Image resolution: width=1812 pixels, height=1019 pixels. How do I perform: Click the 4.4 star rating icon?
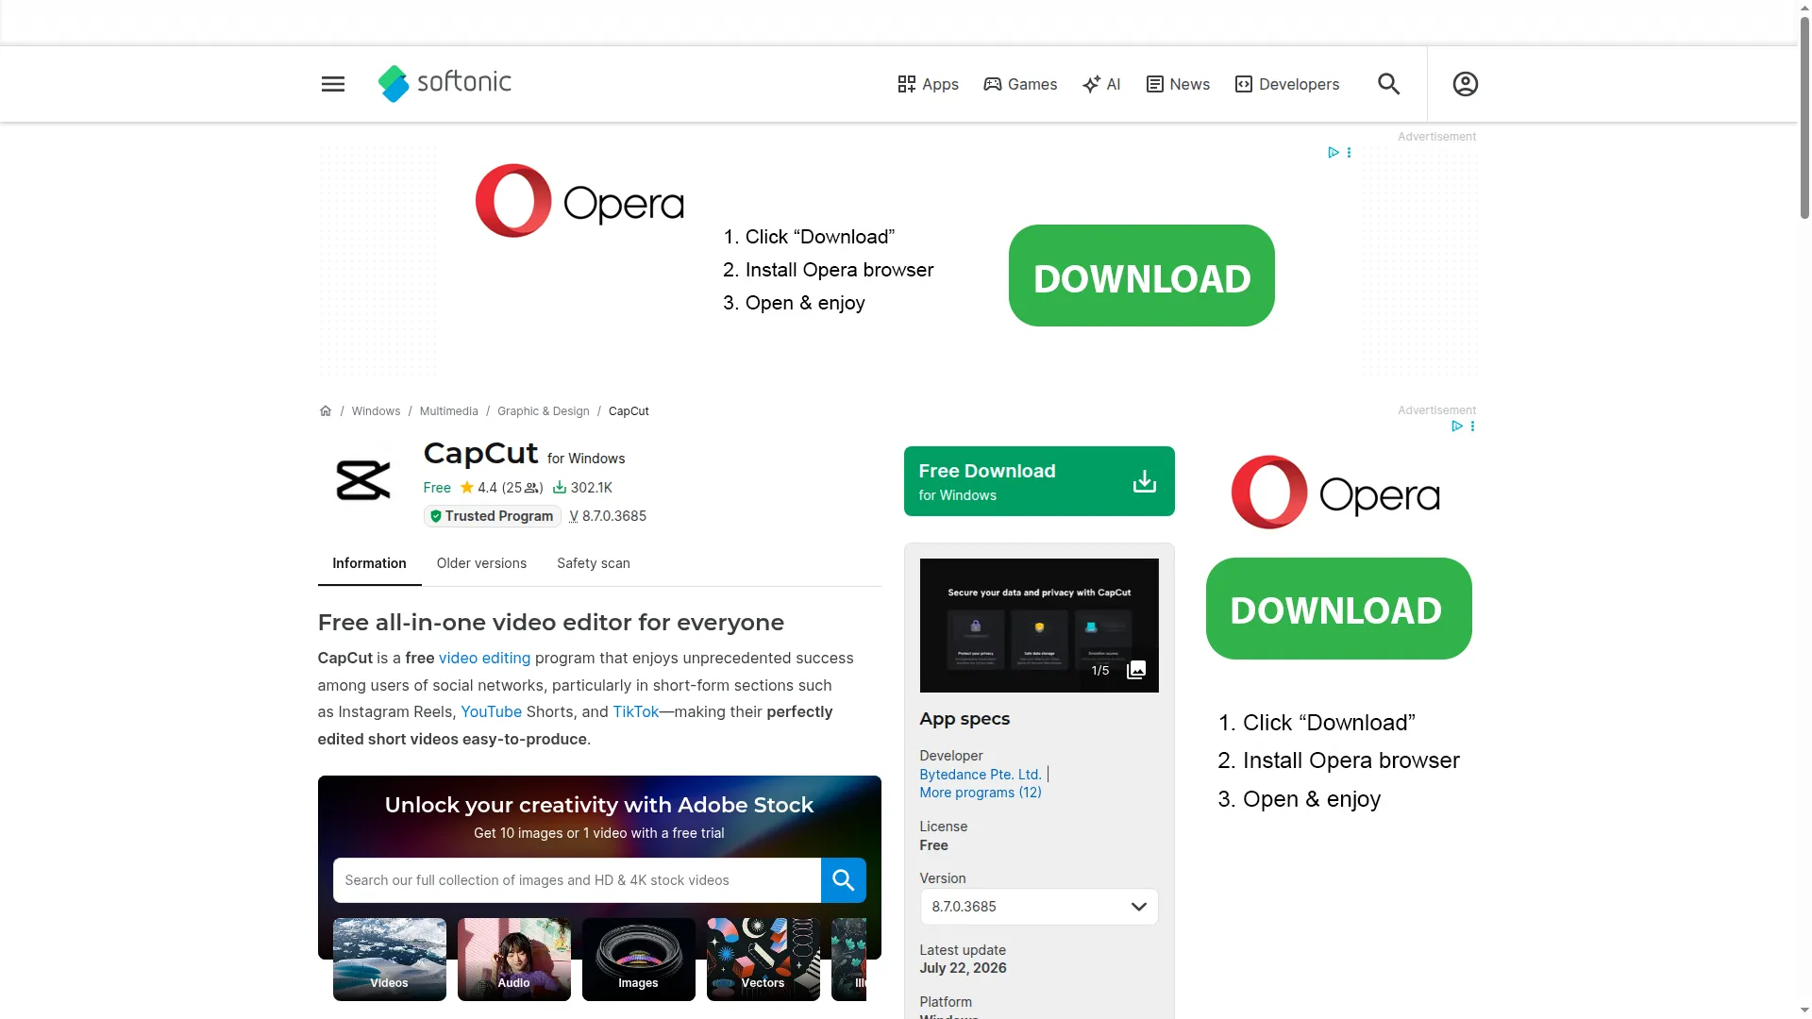466,488
